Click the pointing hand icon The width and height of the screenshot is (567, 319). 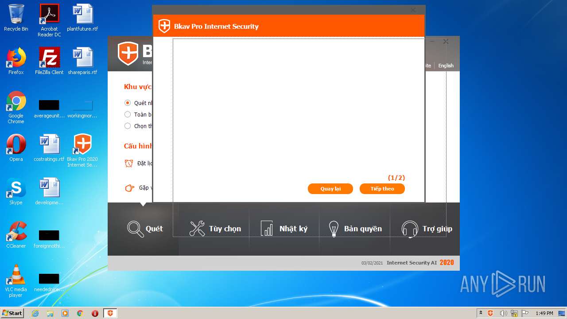(x=129, y=188)
